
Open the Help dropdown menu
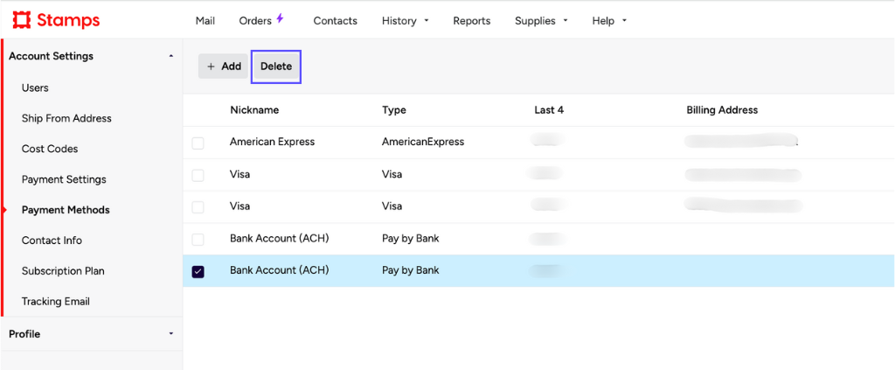click(609, 21)
